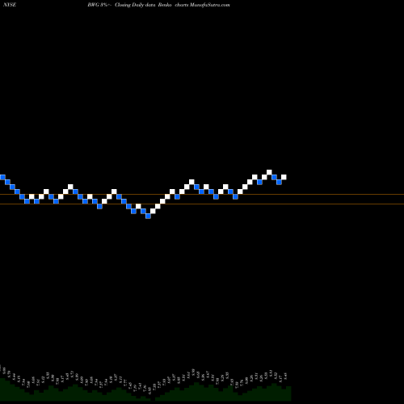Click the last white brick at chart's end
The width and height of the screenshot is (404, 404).
pyautogui.click(x=284, y=177)
